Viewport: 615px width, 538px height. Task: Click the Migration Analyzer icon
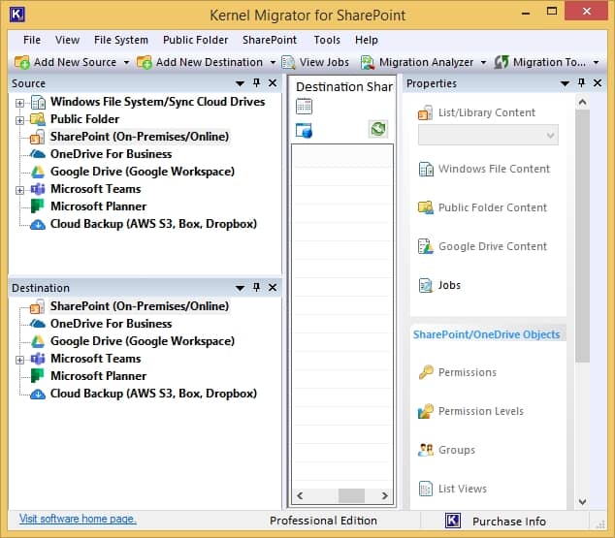pyautogui.click(x=367, y=62)
